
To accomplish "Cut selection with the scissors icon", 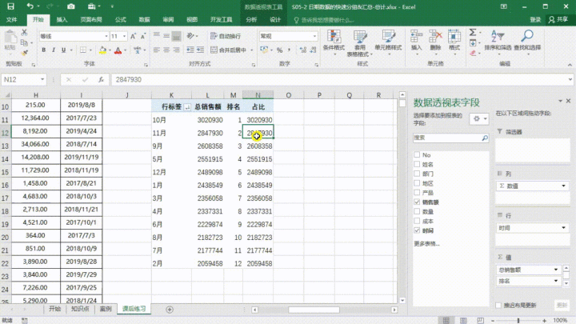I will [24, 32].
